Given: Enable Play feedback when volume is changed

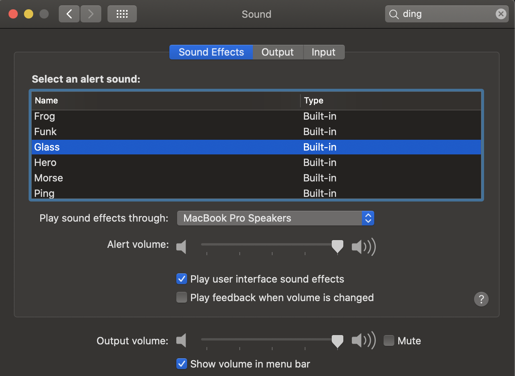Looking at the screenshot, I should (x=182, y=298).
